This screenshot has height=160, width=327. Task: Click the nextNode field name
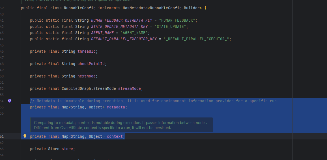point(87,76)
